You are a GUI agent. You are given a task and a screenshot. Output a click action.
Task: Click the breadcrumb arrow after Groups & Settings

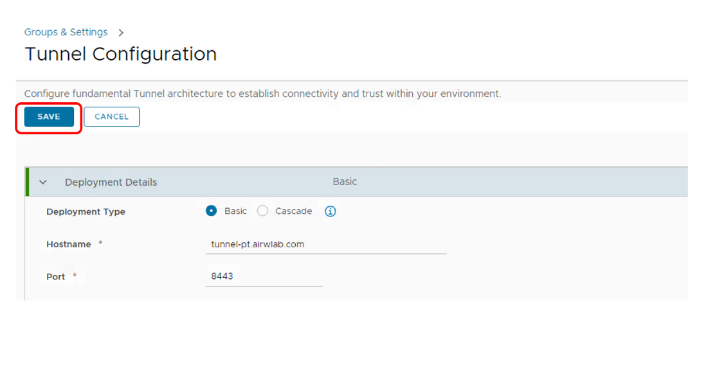pyautogui.click(x=121, y=33)
